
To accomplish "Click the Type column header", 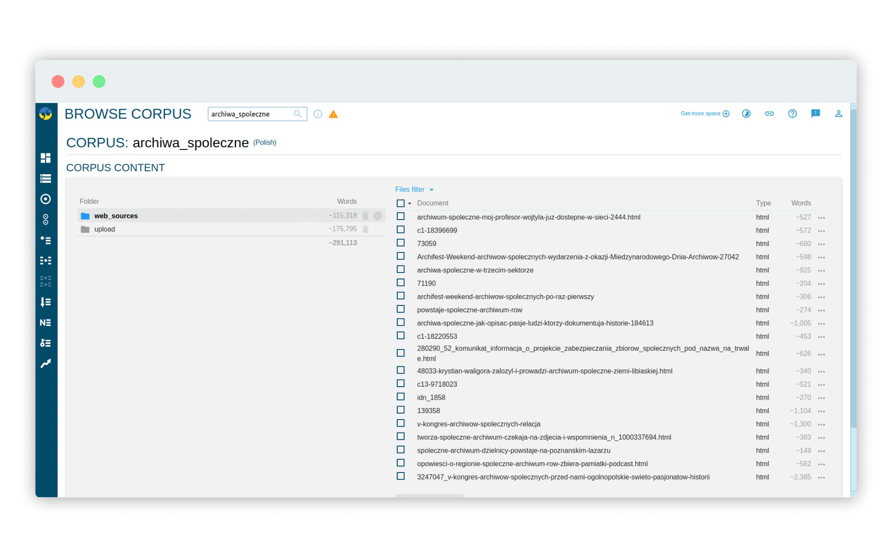I will pyautogui.click(x=763, y=203).
